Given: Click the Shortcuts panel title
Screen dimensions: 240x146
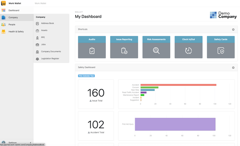Looking at the screenshot, I should coord(83,29).
